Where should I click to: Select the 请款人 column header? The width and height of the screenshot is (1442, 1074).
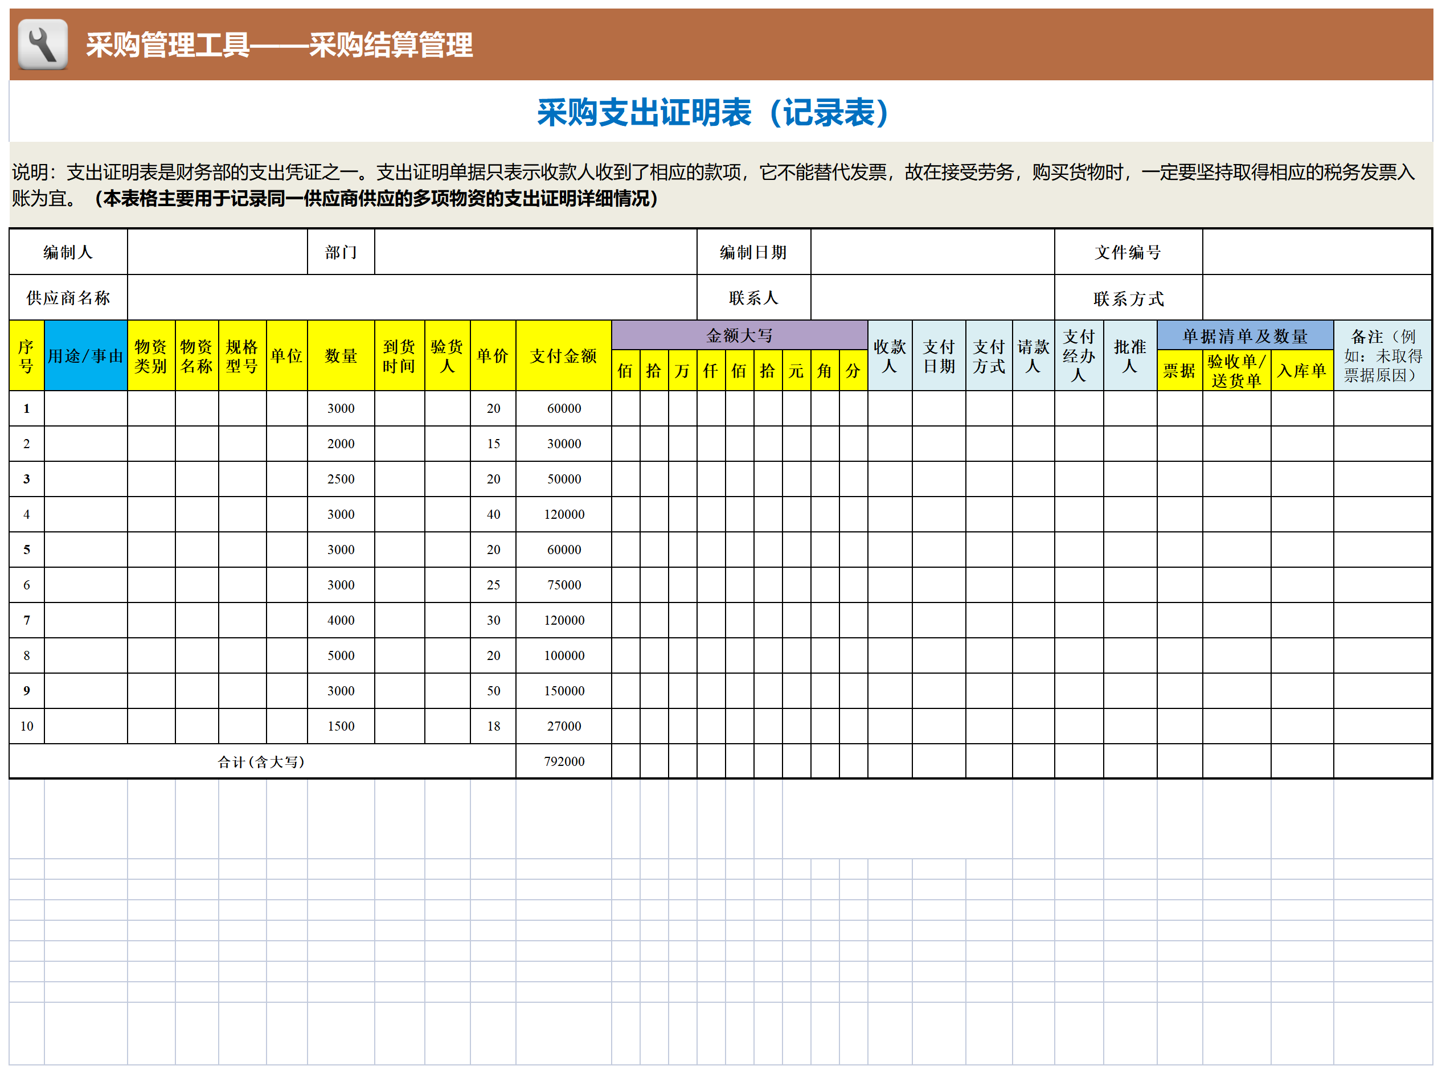(1033, 355)
